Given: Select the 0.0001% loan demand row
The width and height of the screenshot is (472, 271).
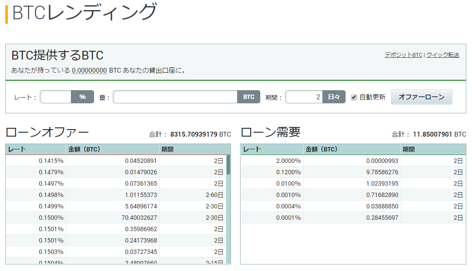Looking at the screenshot, I should pos(353,218).
